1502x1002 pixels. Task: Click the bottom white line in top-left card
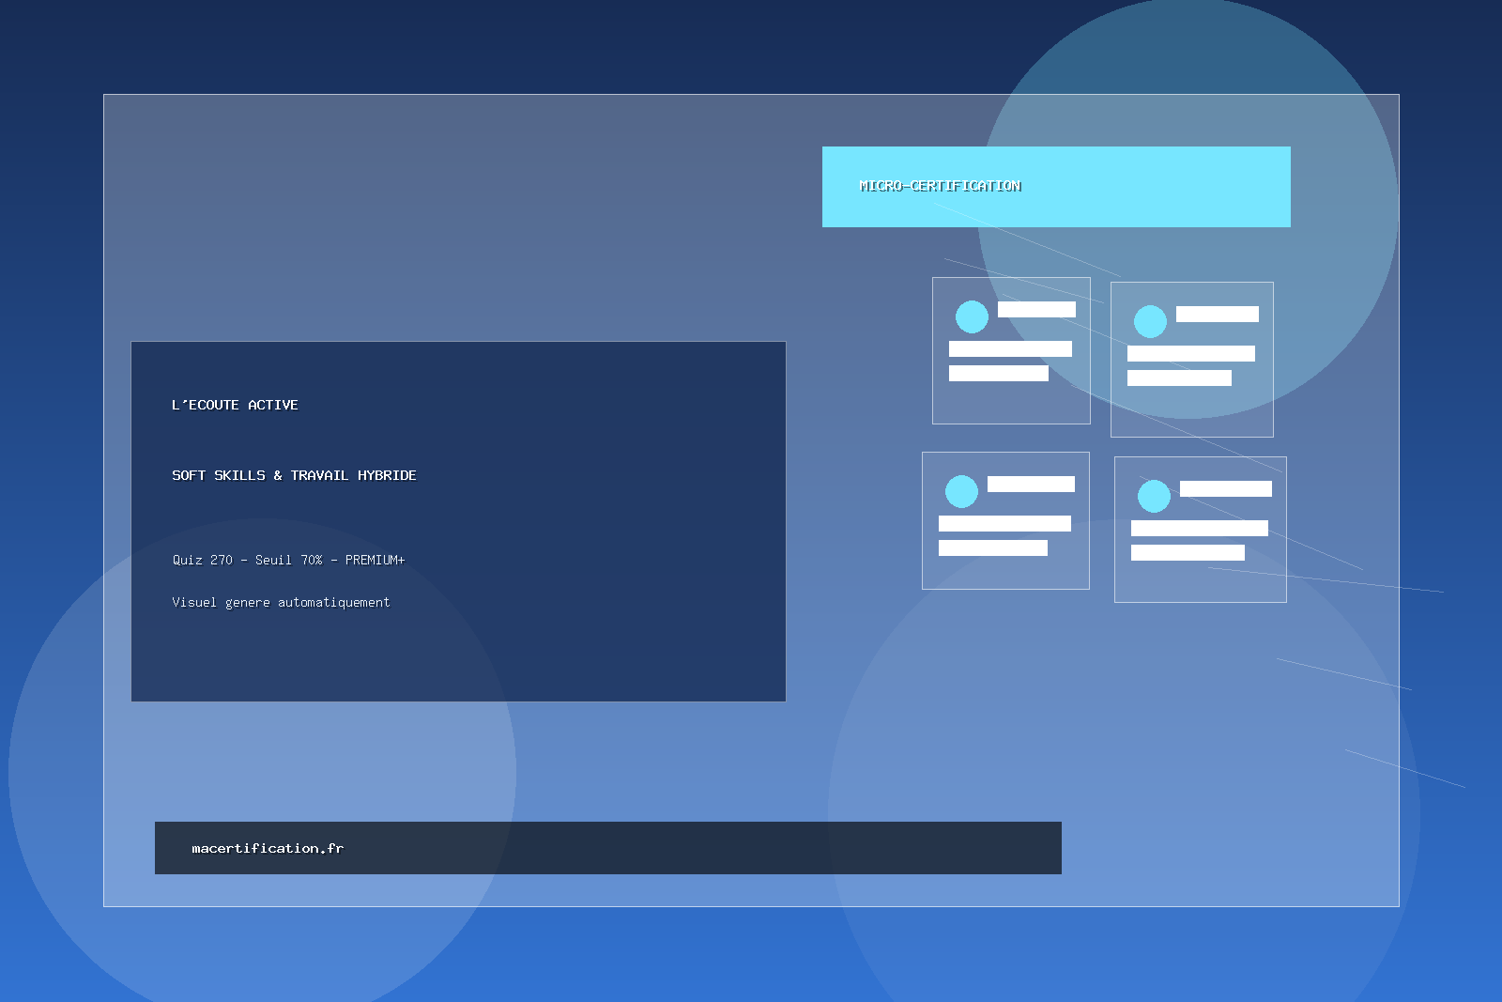coord(998,373)
